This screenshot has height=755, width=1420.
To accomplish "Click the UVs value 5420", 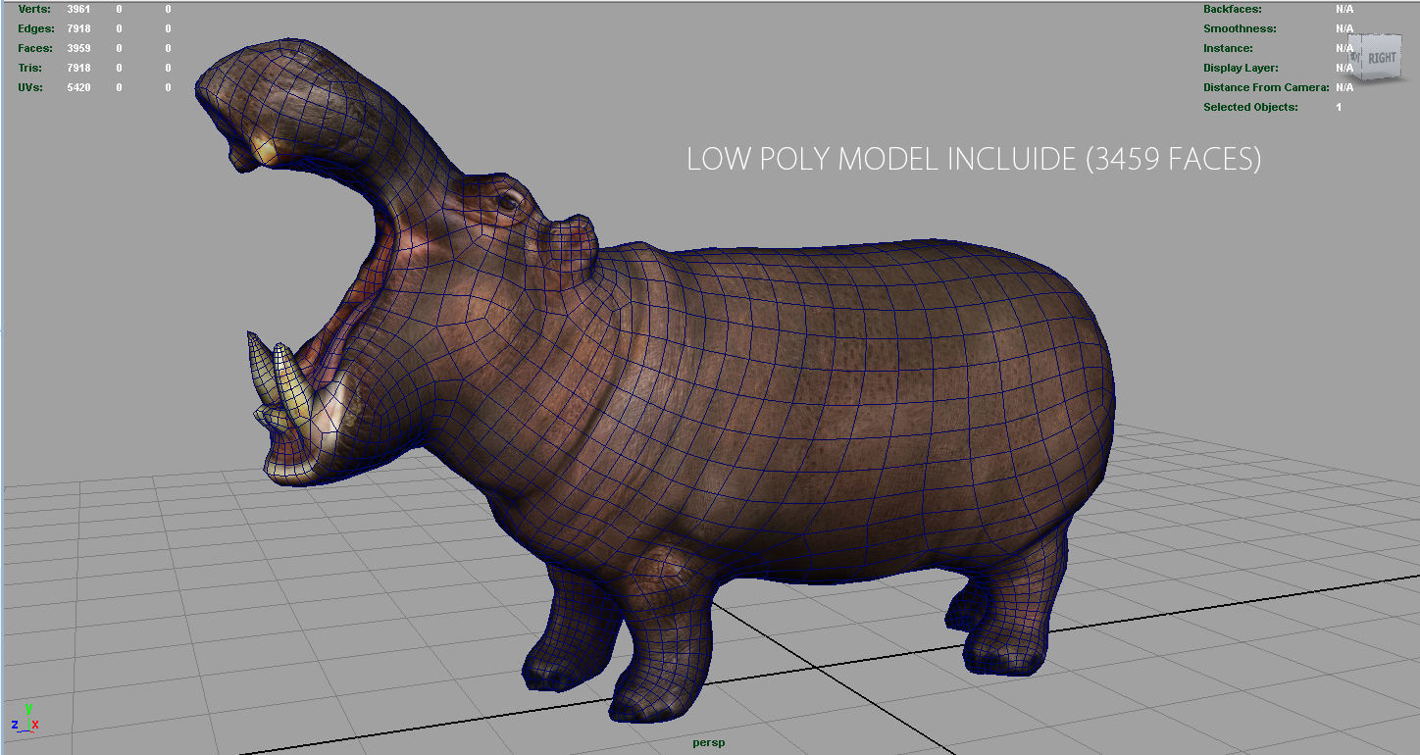I will (78, 87).
